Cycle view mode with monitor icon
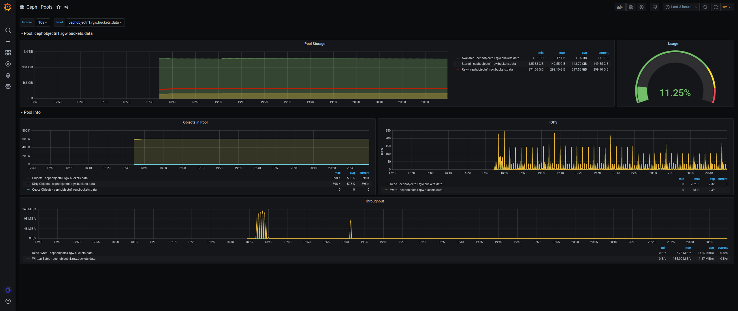This screenshot has width=738, height=311. [654, 7]
